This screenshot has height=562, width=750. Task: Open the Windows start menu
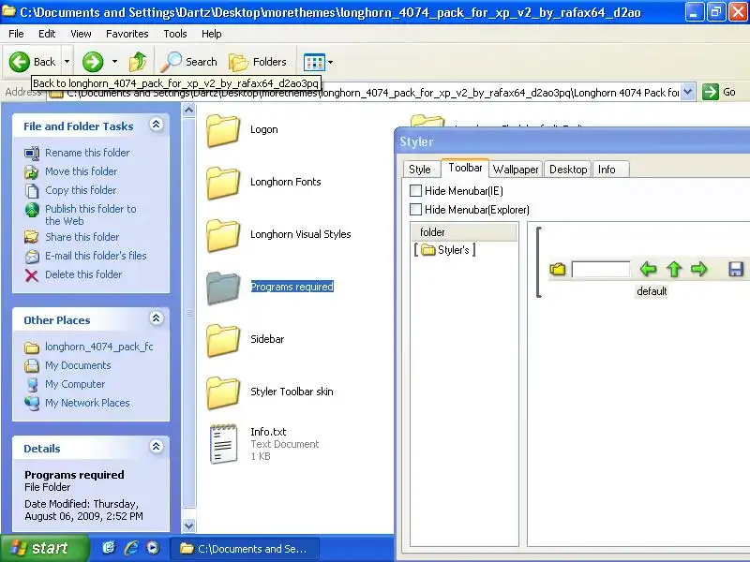[44, 548]
